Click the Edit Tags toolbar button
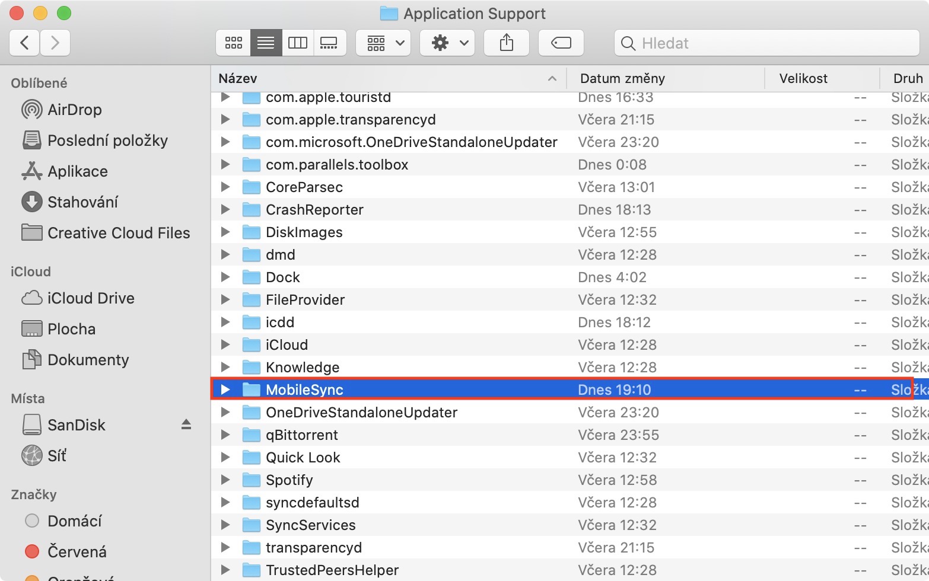This screenshot has height=581, width=929. [561, 43]
